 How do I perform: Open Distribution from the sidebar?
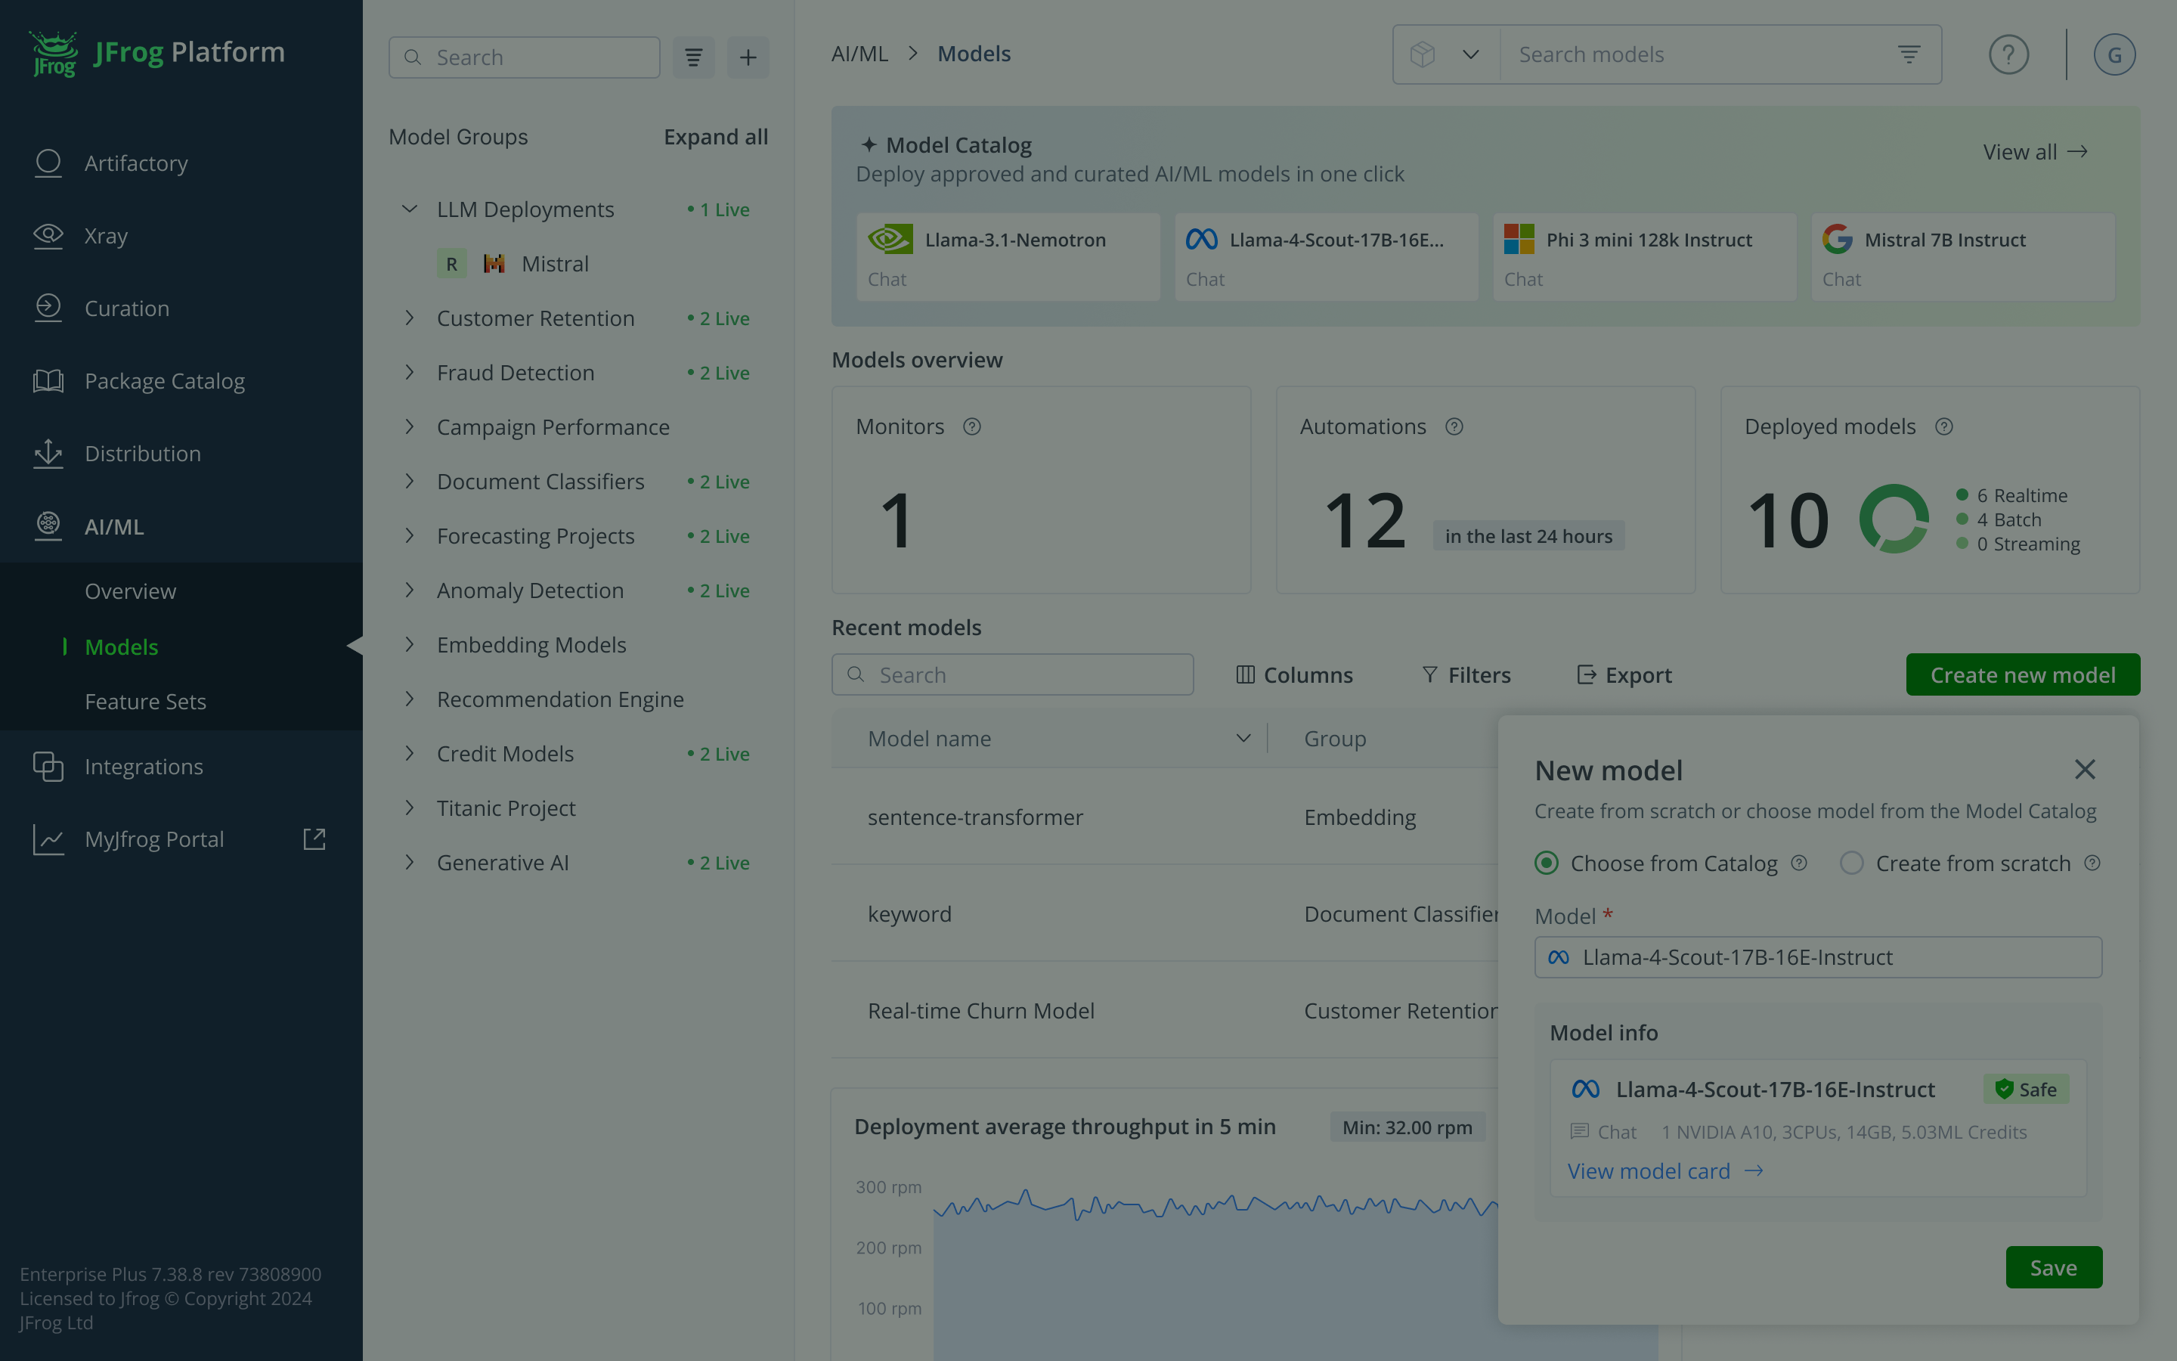point(142,453)
